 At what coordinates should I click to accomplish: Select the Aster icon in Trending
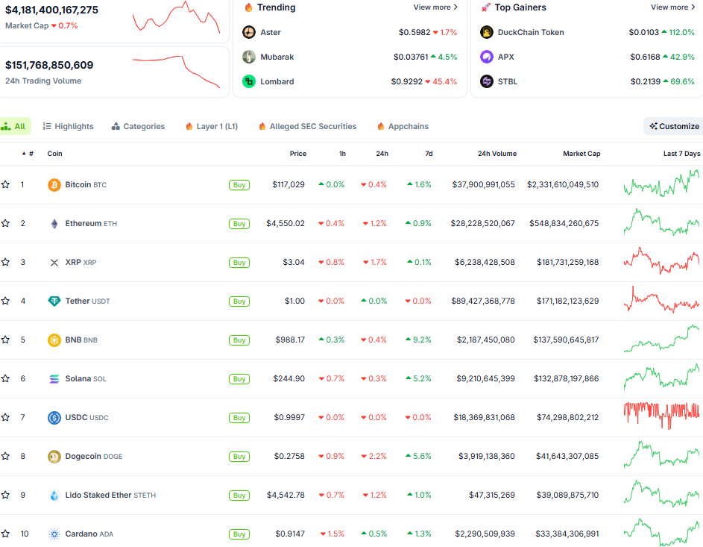pos(248,32)
